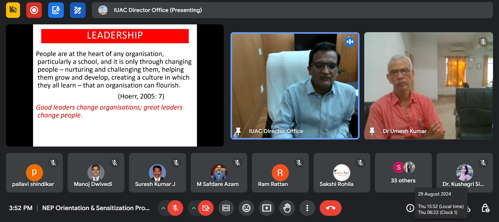The image size is (499, 222).
Task: Click the yellow extension icon at top left
Action: (x=13, y=10)
